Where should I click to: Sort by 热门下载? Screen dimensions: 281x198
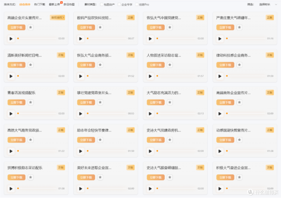[x=40, y=4]
